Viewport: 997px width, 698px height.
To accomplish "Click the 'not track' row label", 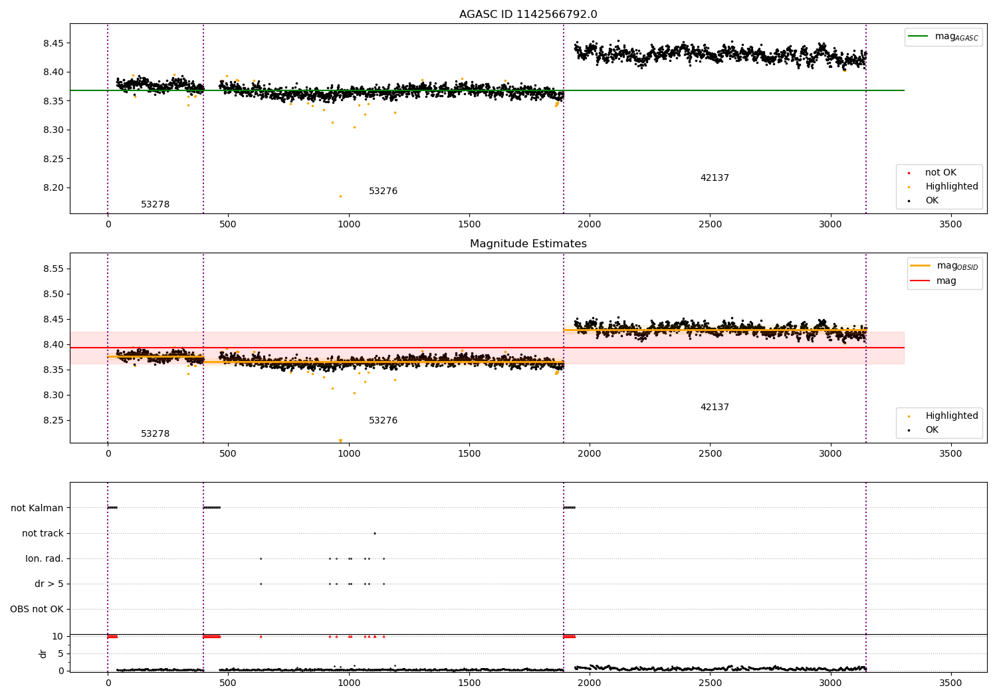I will (43, 534).
